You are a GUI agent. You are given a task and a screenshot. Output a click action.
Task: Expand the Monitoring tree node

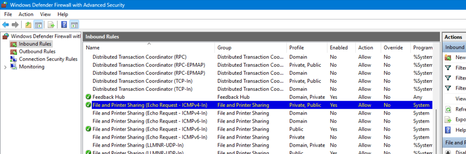[x=5, y=67]
